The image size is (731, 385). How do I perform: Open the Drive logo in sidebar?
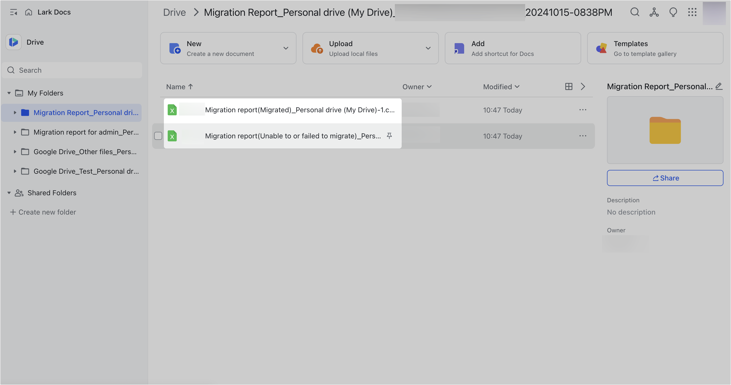click(x=14, y=42)
